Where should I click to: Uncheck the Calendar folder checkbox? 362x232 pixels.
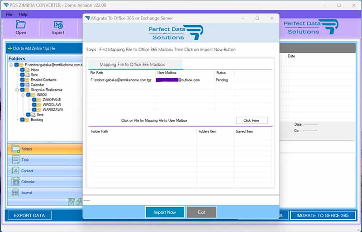(22, 85)
